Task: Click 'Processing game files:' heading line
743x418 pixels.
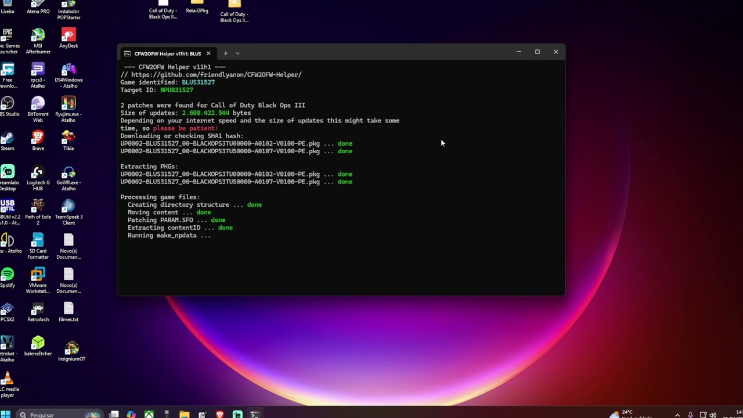Action: click(160, 197)
